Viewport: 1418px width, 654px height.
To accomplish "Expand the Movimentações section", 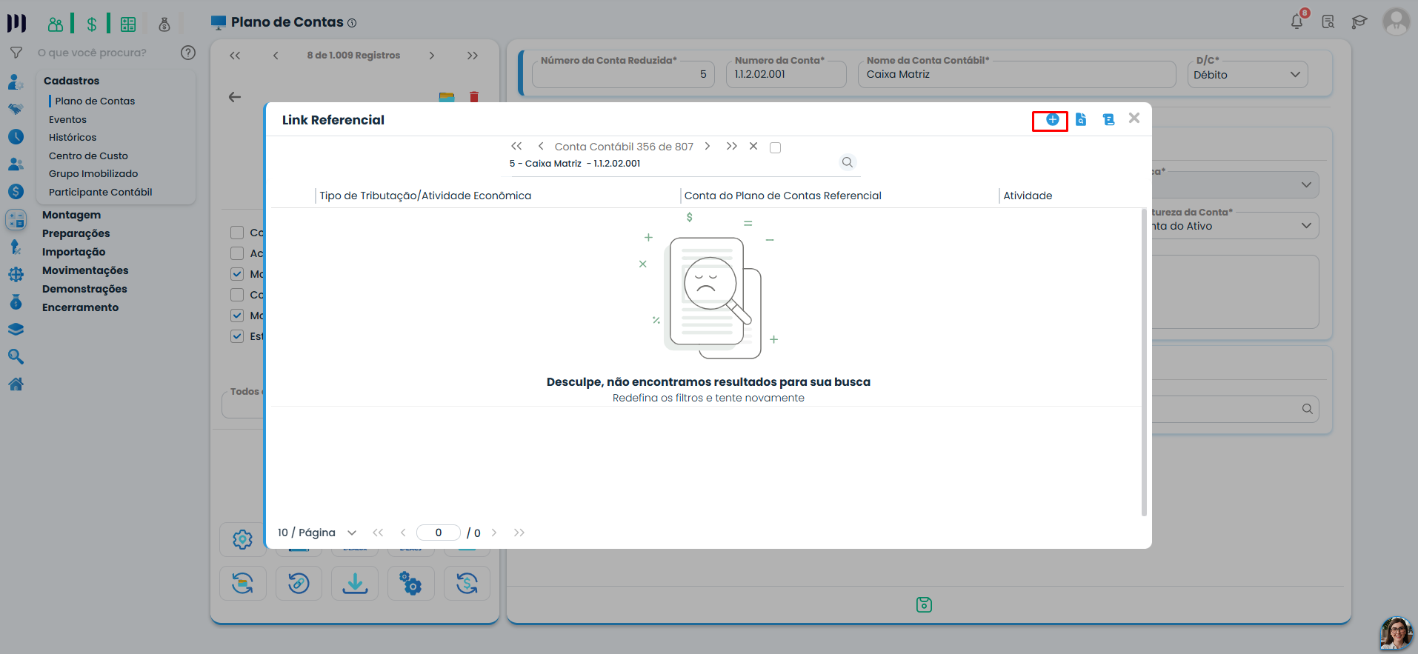I will (85, 270).
